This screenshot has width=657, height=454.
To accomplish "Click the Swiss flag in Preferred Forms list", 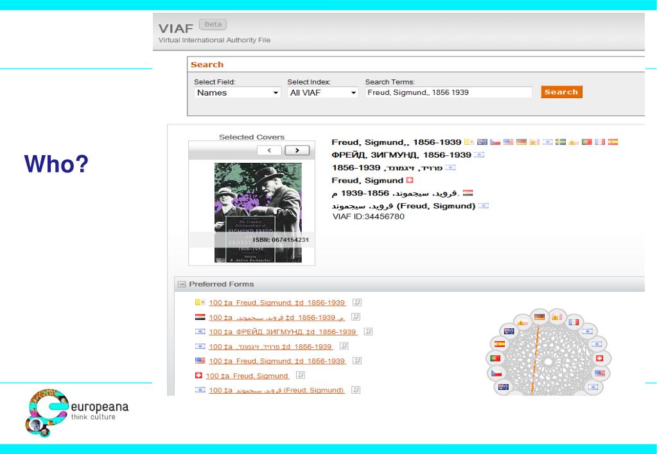I will pos(198,375).
